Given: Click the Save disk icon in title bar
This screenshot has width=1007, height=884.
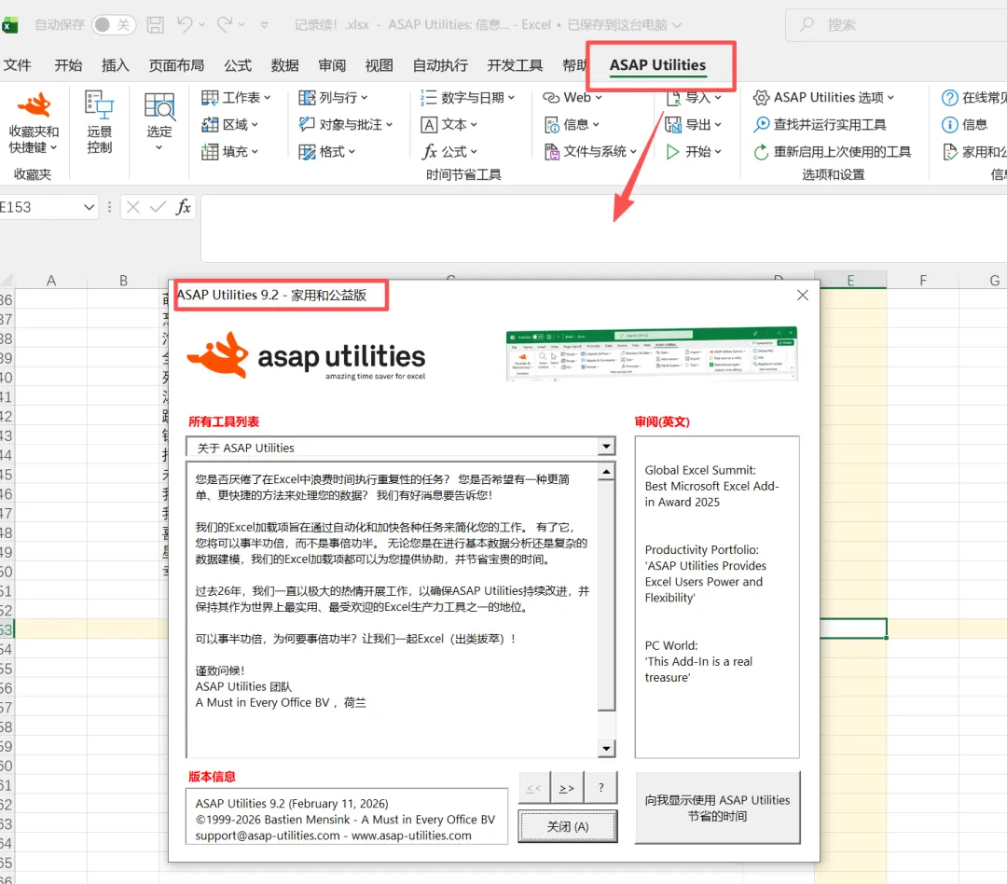Looking at the screenshot, I should point(155,24).
